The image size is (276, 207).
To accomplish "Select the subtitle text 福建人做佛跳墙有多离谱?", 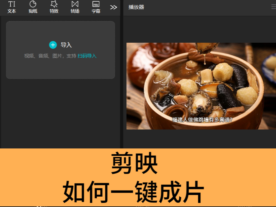I will (x=202, y=120).
